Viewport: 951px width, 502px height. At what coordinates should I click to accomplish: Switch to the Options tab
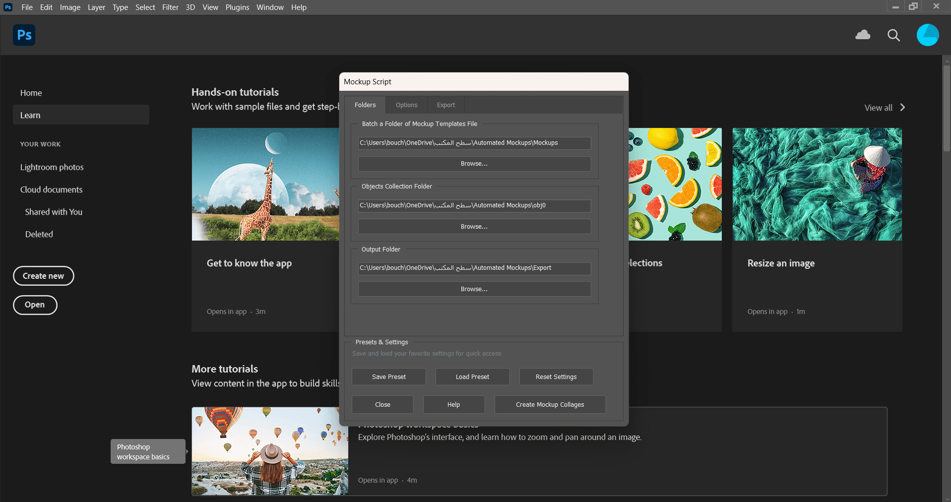point(406,105)
